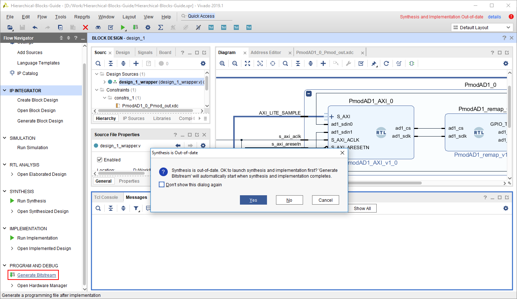This screenshot has height=299, width=517.
Task: Click Cancel in the Synthesis dialog
Action: tap(325, 200)
